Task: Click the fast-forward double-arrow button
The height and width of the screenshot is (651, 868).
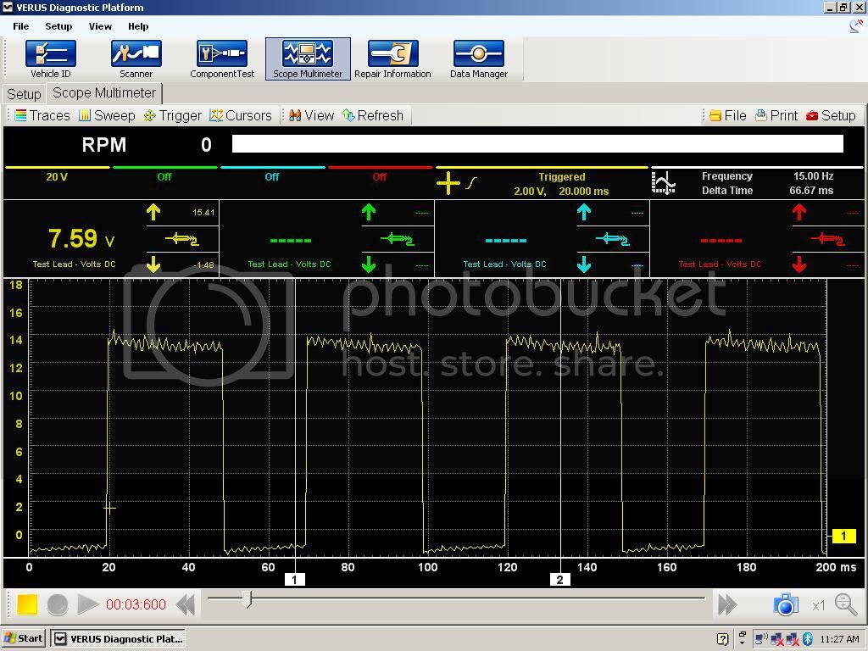Action: click(x=726, y=604)
